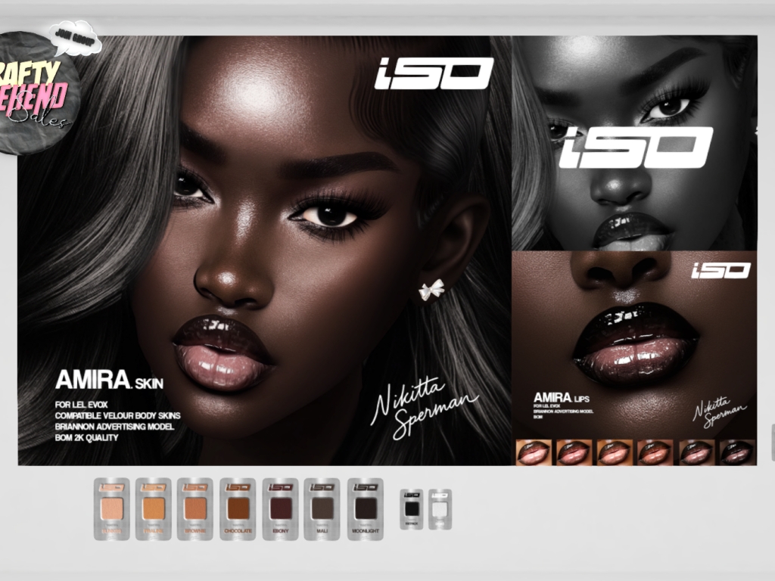775x581 pixels.
Task: Choose the Praline skin tone swatch
Action: click(x=154, y=509)
